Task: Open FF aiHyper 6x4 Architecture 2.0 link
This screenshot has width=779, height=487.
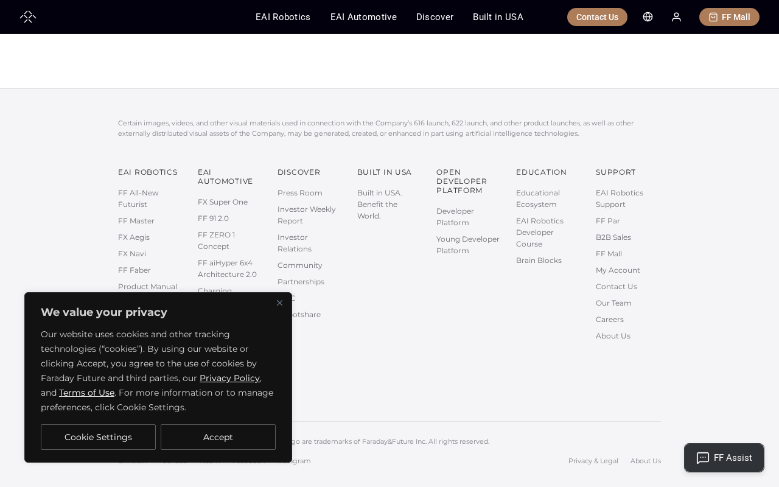Action: point(227,268)
